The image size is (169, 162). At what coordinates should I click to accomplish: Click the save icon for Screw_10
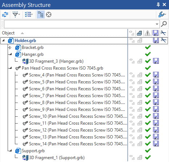(x=156, y=116)
